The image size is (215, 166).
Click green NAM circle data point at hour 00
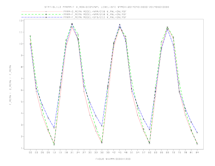[x=30, y=36]
